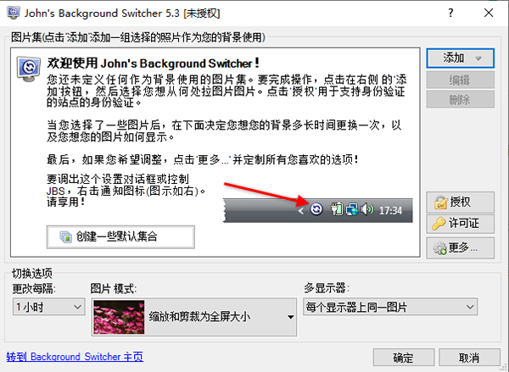
Task: Click the 取消 cancel button
Action: (x=469, y=358)
